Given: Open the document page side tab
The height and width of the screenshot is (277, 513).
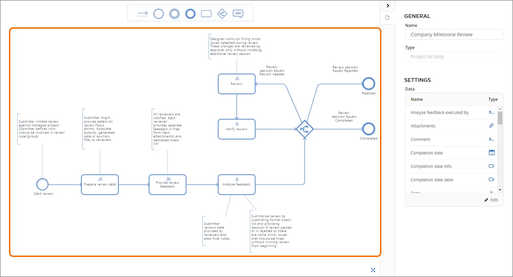Looking at the screenshot, I should coord(388,18).
